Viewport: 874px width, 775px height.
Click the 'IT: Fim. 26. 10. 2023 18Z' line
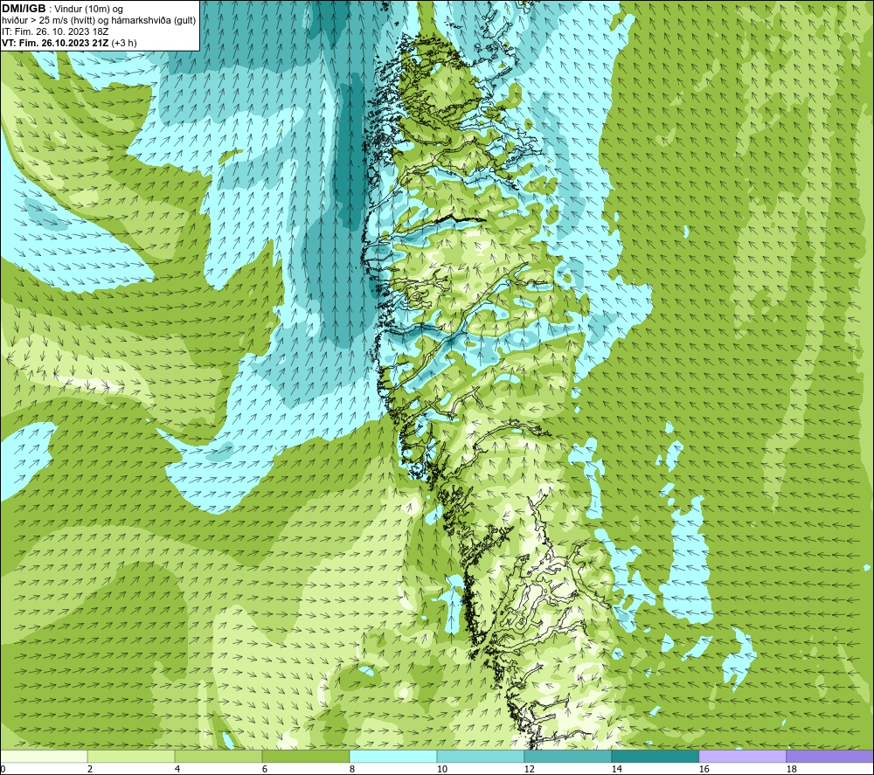pyautogui.click(x=55, y=31)
